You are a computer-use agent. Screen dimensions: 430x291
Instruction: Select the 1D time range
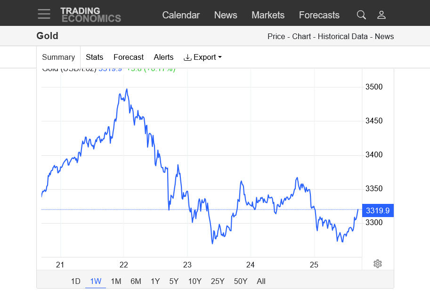75,281
